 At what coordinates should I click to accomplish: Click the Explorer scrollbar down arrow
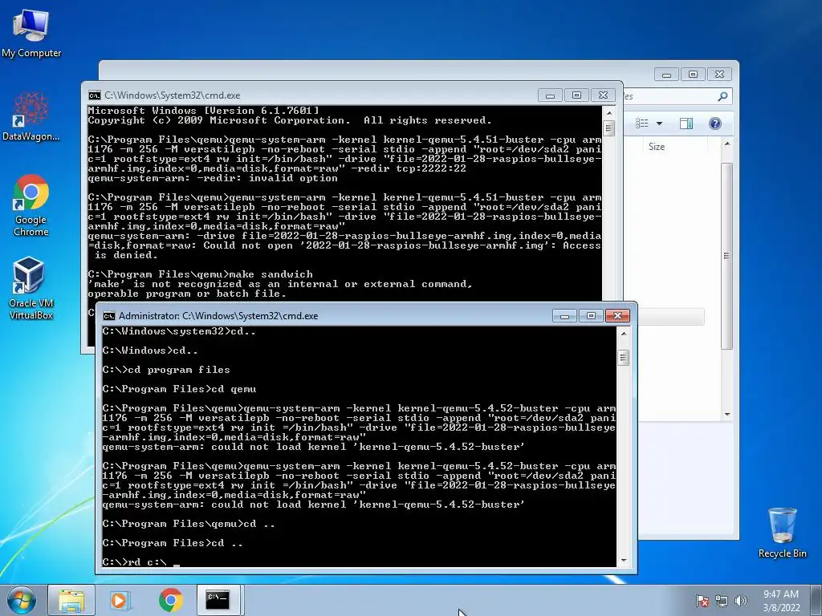(x=726, y=415)
